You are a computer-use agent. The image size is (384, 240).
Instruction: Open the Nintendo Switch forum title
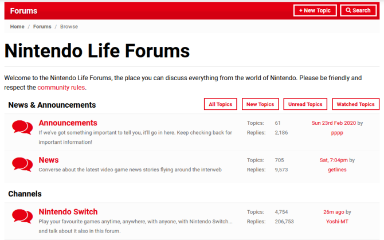point(68,212)
